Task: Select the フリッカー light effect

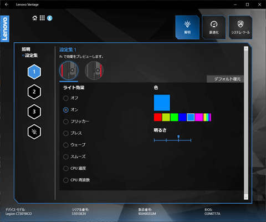Action: tap(76, 122)
